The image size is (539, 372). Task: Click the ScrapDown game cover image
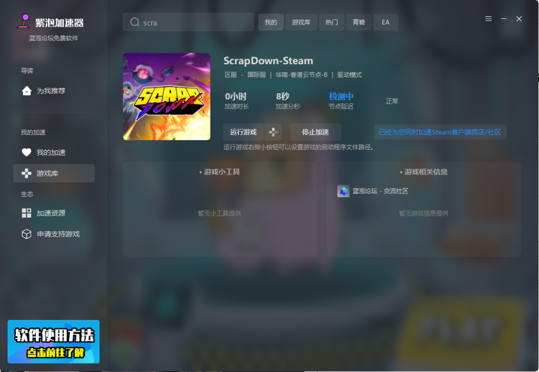(x=167, y=97)
